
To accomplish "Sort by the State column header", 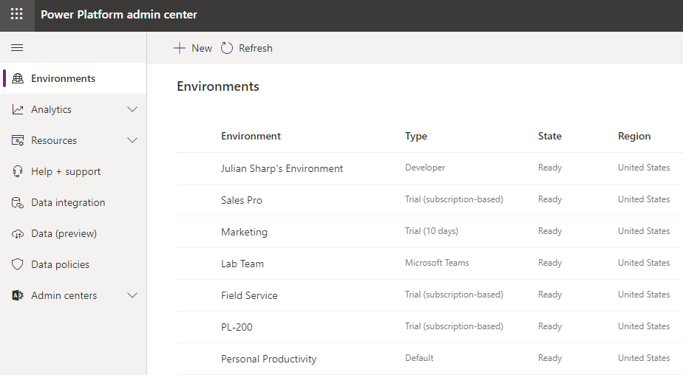I will click(550, 136).
